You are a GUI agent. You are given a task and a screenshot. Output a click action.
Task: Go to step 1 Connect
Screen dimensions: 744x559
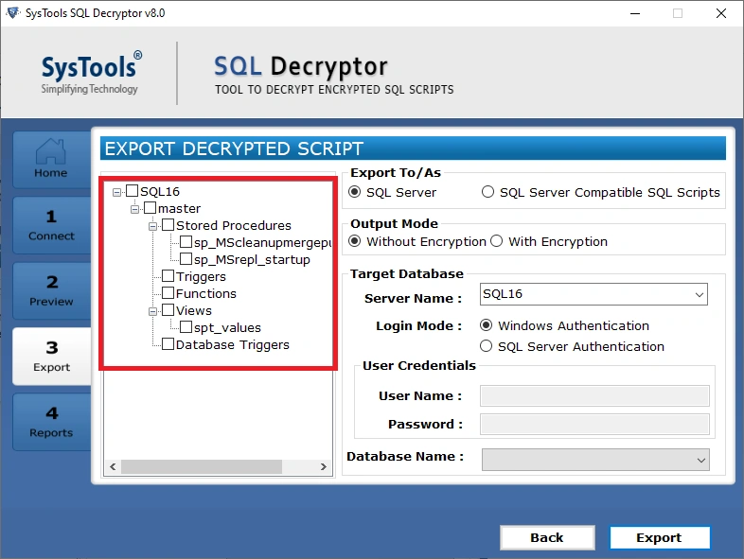point(51,225)
